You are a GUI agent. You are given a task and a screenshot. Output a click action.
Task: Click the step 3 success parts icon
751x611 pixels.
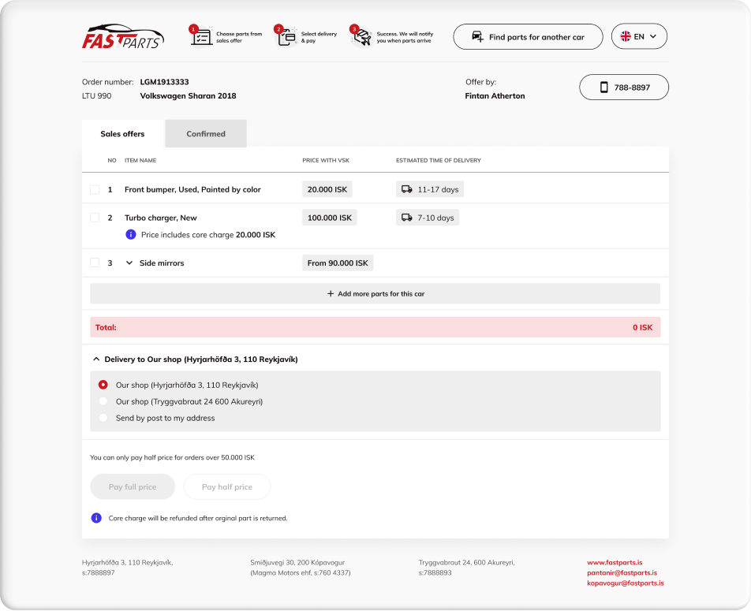[x=361, y=36]
